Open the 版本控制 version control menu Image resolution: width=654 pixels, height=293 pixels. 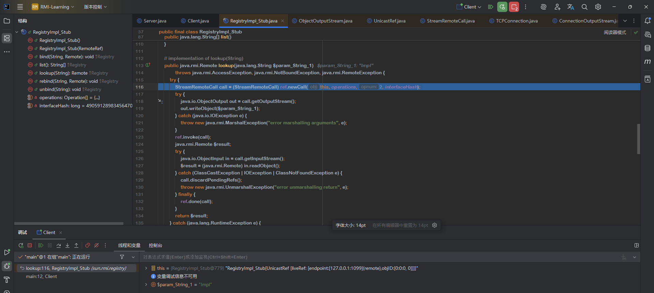pyautogui.click(x=95, y=7)
